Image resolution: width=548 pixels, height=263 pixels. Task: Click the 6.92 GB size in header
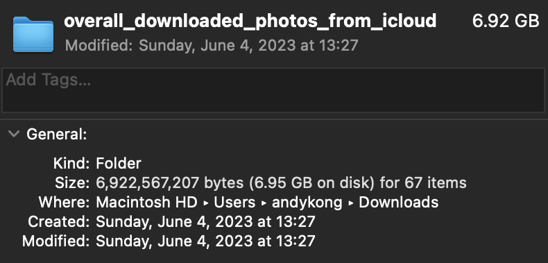[506, 21]
